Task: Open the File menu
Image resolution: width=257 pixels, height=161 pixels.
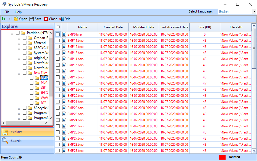Action: tap(7, 12)
